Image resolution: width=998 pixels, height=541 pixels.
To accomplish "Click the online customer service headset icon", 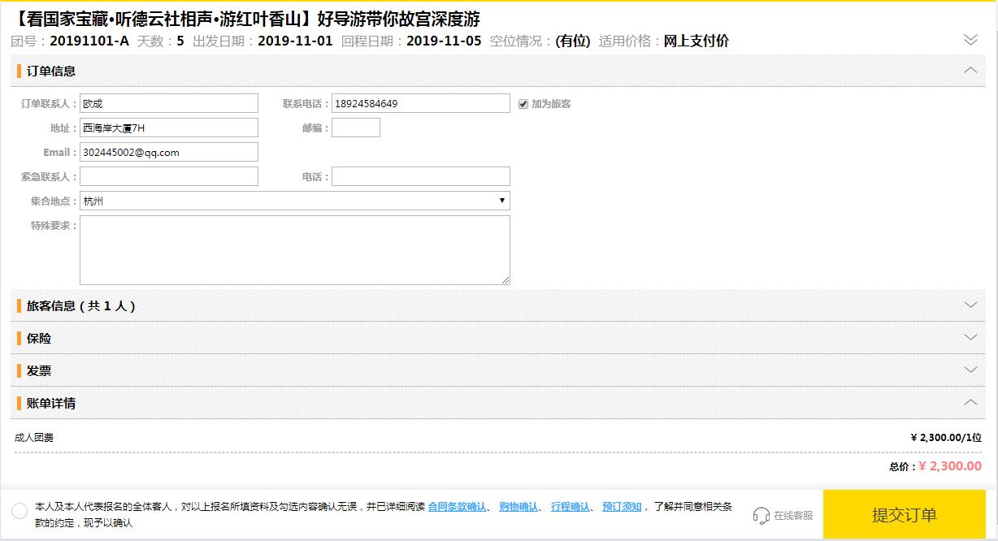I will pos(761,515).
